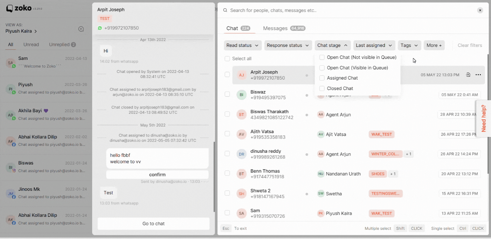Click Facebook badge on Jinoos Mk avatar

(x=14, y=197)
